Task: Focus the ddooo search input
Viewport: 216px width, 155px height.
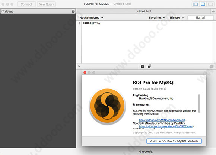Action: (38, 11)
